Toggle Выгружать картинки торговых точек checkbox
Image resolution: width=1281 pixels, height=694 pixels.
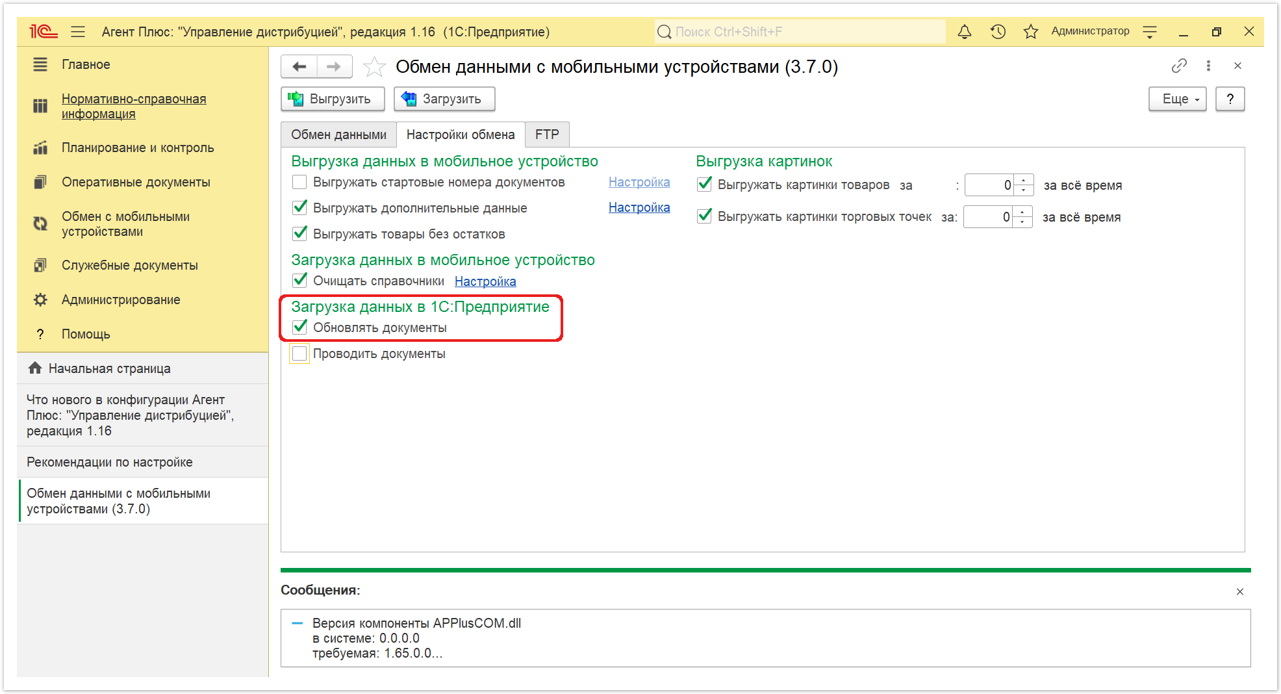tap(704, 216)
